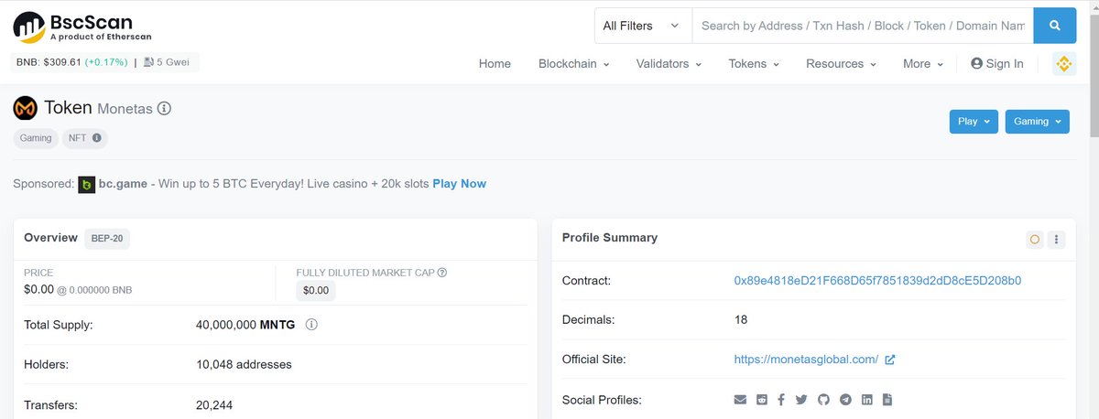1099x419 pixels.
Task: Open the BscScan logo home link
Action: point(82,27)
